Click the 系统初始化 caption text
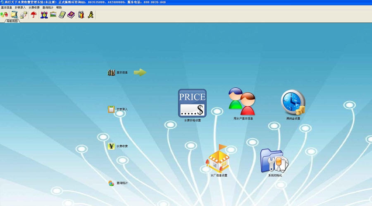 (275, 175)
